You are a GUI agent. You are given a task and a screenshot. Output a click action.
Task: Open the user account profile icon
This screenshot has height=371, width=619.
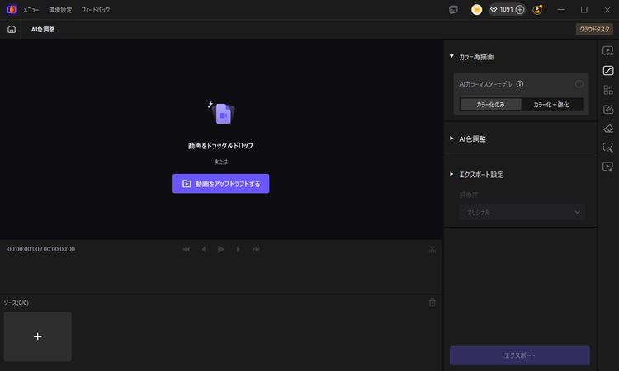[x=538, y=10]
